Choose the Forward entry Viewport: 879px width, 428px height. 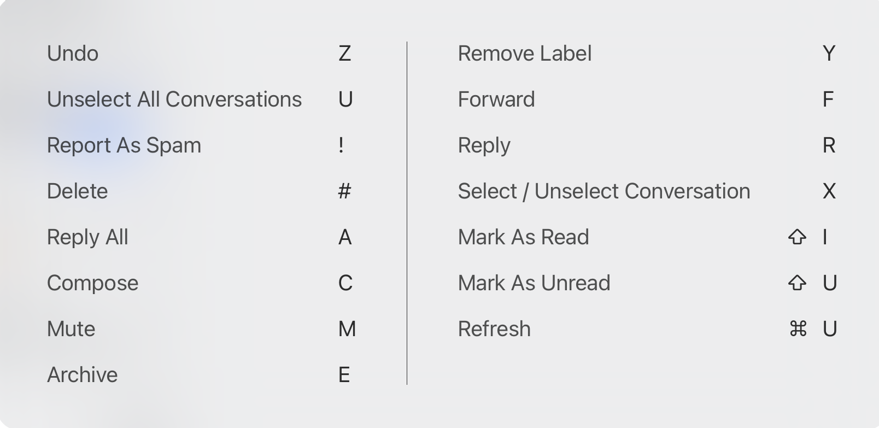496,99
